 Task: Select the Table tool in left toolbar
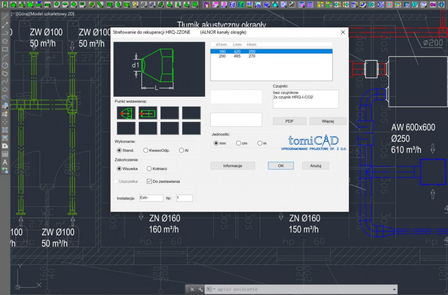click(x=5, y=154)
